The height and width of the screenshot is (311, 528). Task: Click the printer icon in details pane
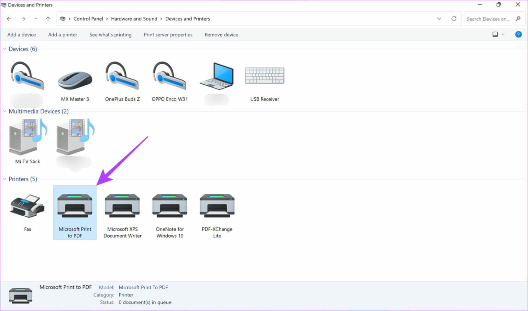(21, 296)
